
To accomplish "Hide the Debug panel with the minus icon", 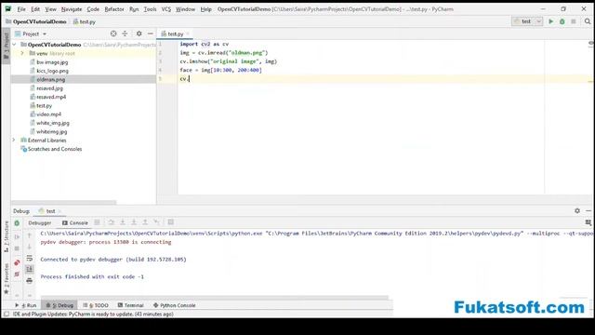I will coord(588,211).
